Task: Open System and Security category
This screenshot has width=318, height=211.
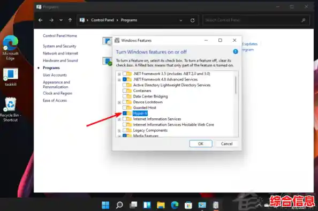Action: (x=59, y=46)
